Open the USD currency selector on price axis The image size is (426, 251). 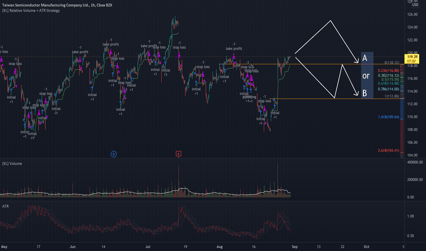[415, 5]
